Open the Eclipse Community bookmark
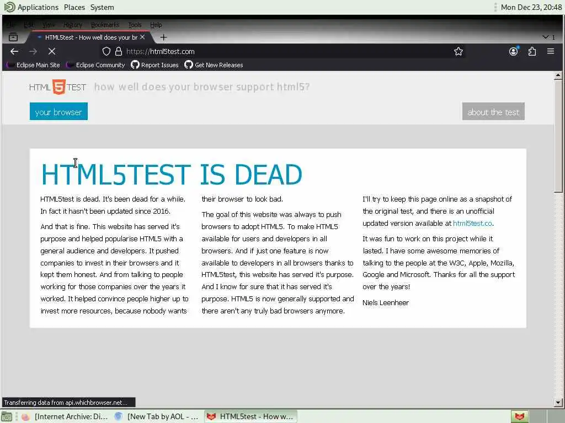 point(95,65)
